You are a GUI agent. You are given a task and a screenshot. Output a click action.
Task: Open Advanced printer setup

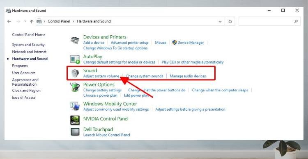(129, 43)
